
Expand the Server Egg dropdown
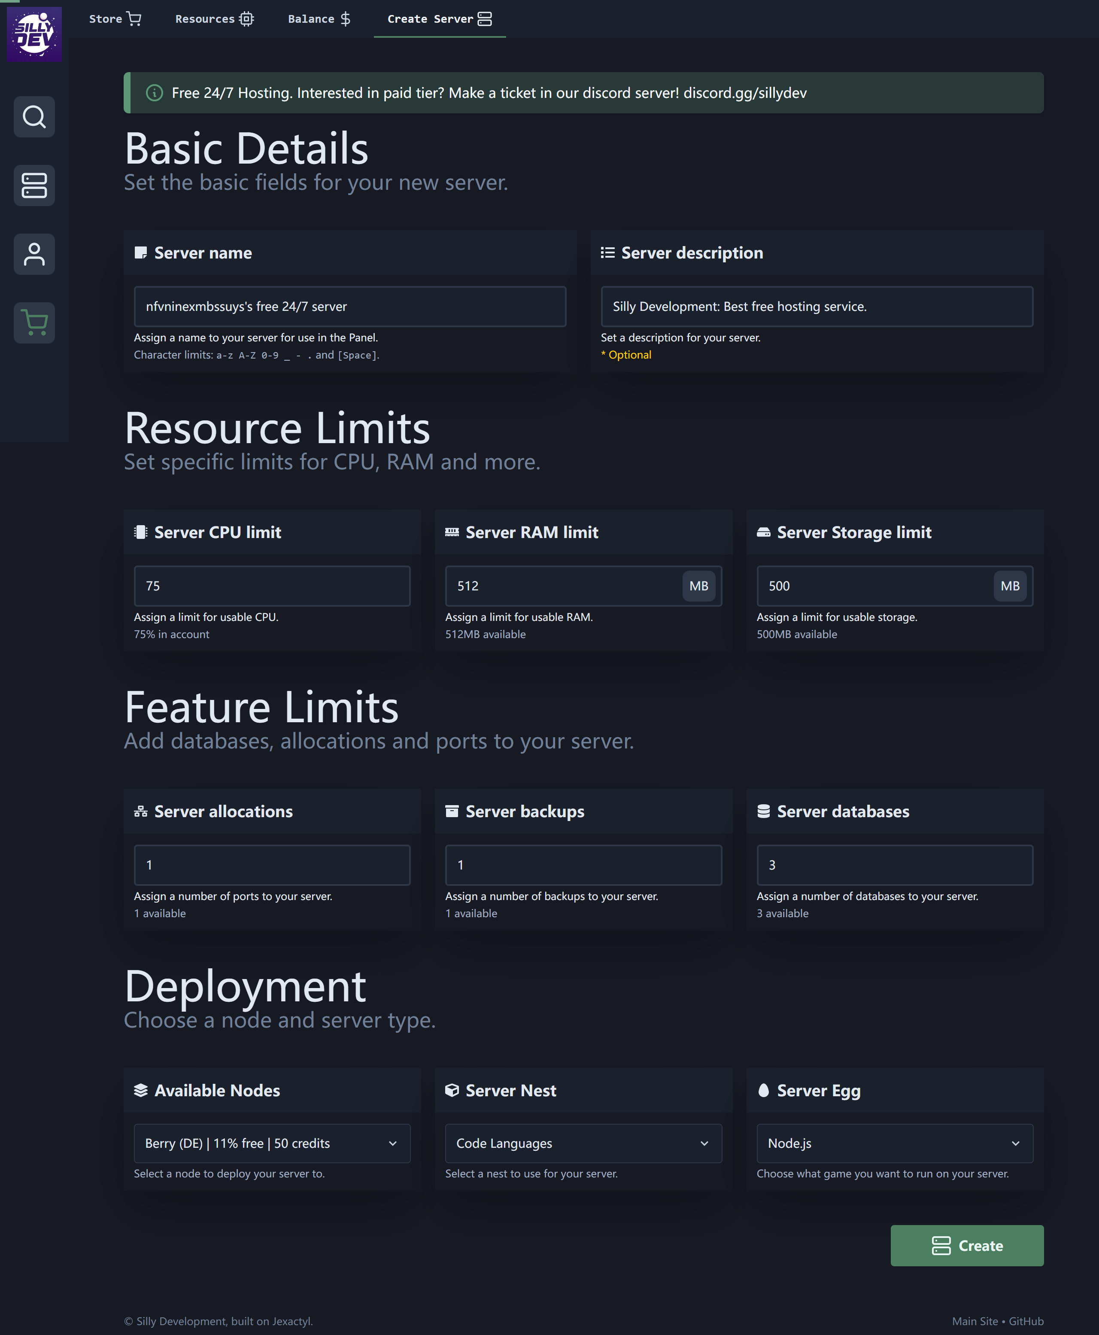click(894, 1143)
